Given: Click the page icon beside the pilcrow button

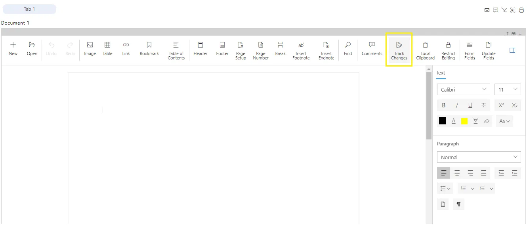Looking at the screenshot, I should pos(443,204).
